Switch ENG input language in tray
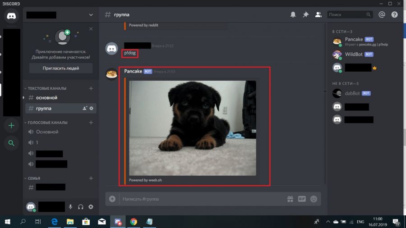Viewport: 406px width, 228px height. click(x=360, y=222)
